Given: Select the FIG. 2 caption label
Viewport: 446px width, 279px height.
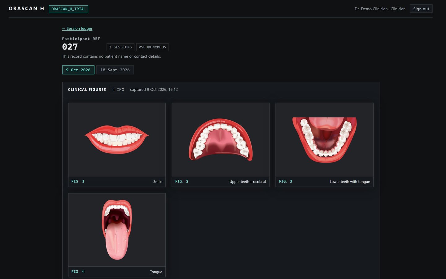Looking at the screenshot, I should click(182, 181).
